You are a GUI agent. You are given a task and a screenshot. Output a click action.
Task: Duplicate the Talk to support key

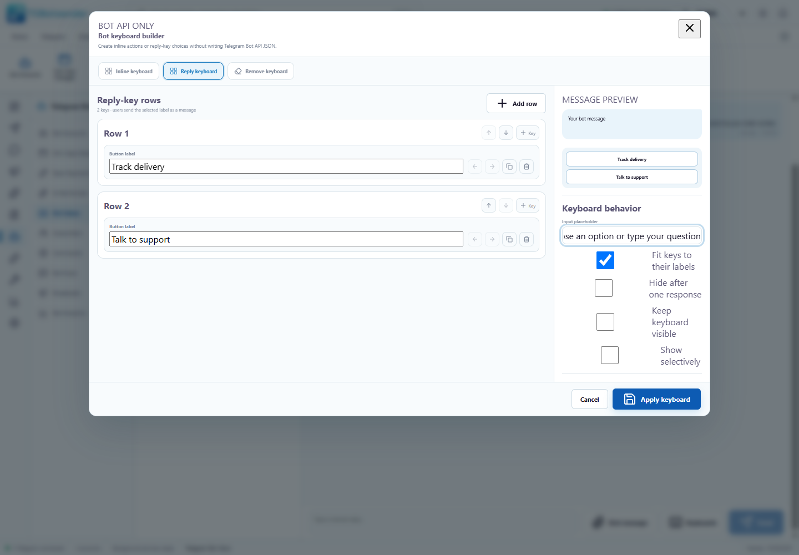click(509, 239)
